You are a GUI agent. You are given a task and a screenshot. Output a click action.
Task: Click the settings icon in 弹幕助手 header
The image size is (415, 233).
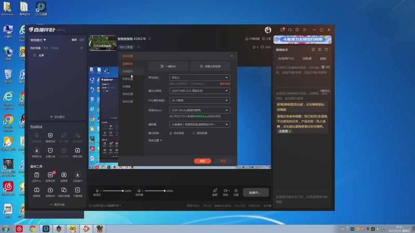pyautogui.click(x=320, y=50)
